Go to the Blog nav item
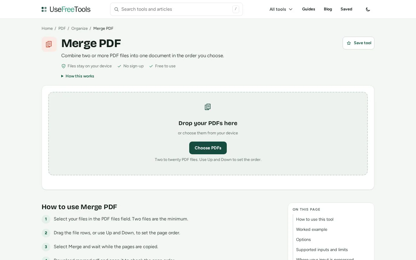The width and height of the screenshot is (416, 260). (328, 9)
